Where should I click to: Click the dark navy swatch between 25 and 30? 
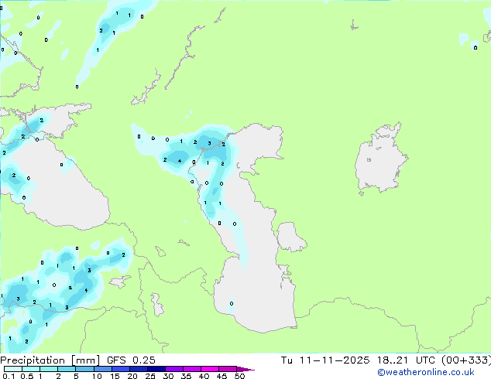pos(156,369)
